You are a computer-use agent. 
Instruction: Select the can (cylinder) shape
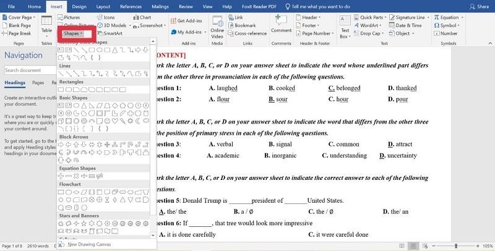click(x=146, y=113)
